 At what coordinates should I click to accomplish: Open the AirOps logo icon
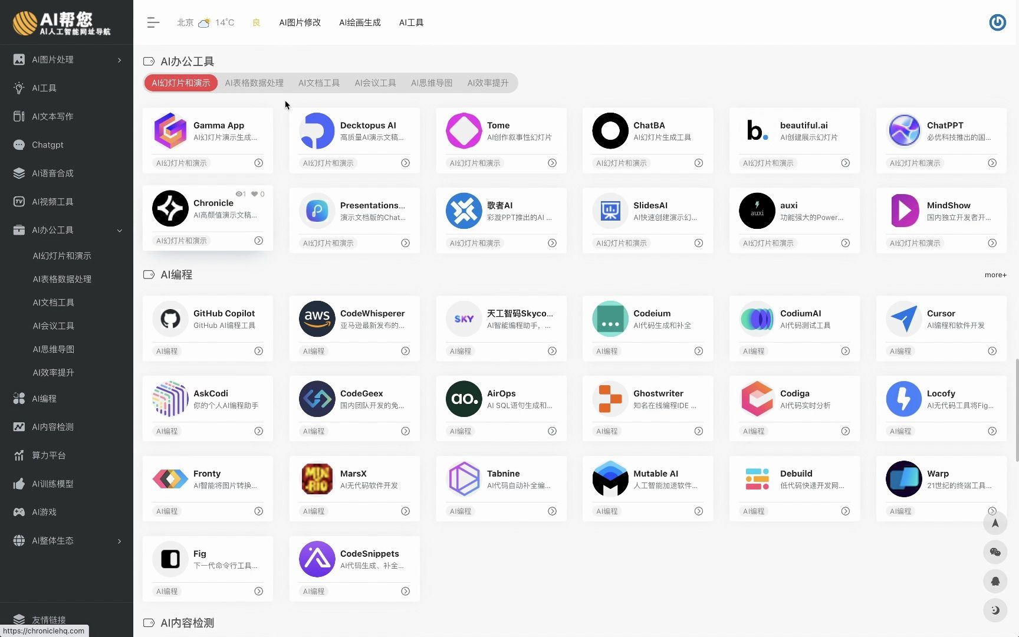click(x=464, y=399)
